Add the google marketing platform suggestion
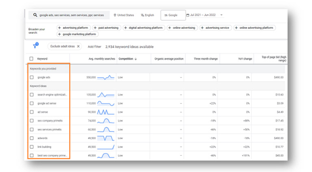This screenshot has width=312, height=172. tap(78, 34)
